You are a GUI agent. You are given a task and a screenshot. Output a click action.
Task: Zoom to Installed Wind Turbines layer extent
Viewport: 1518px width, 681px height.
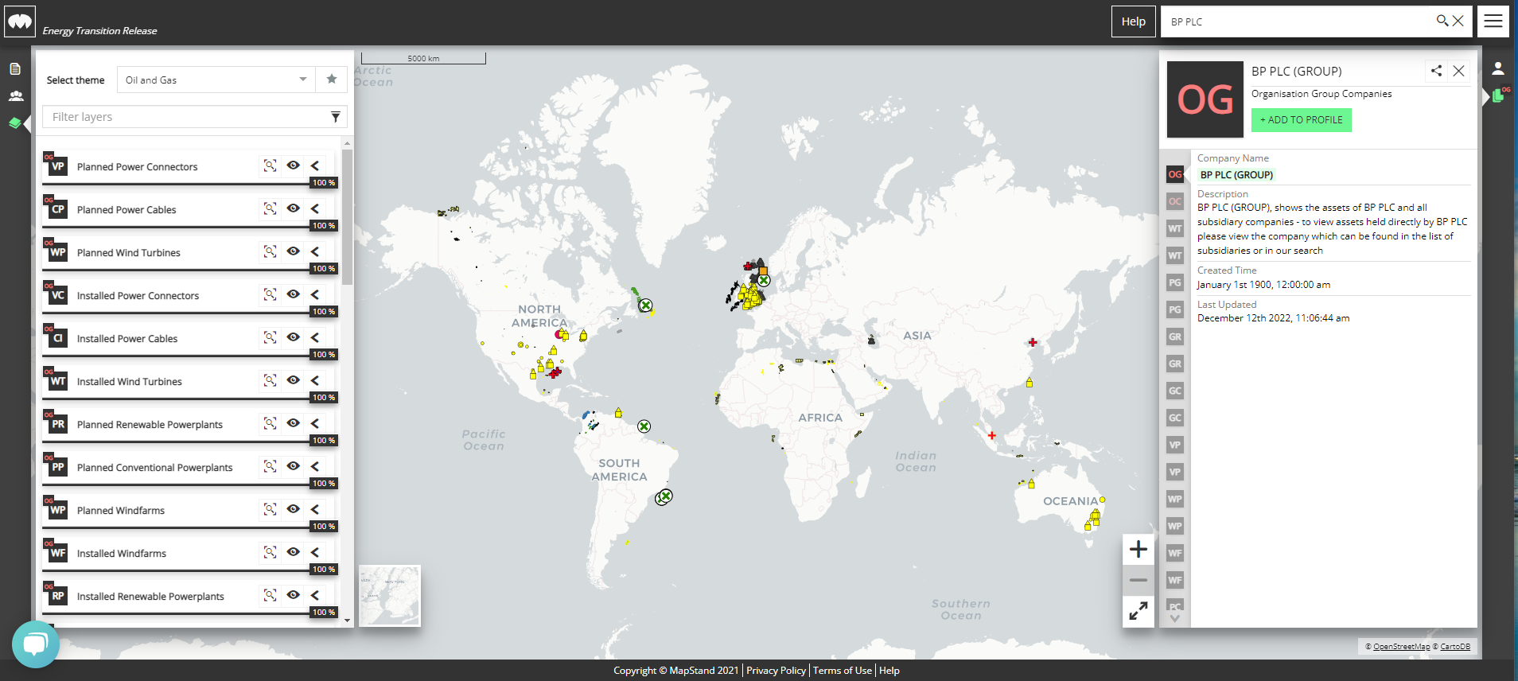pos(271,380)
